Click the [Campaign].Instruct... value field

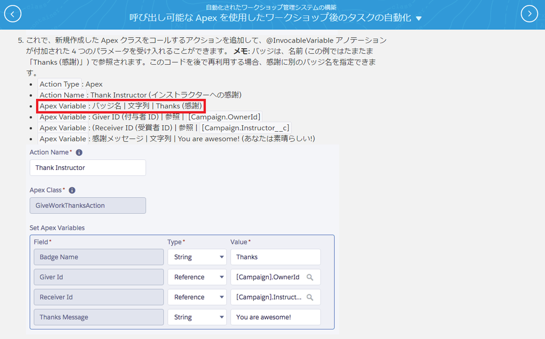point(276,298)
